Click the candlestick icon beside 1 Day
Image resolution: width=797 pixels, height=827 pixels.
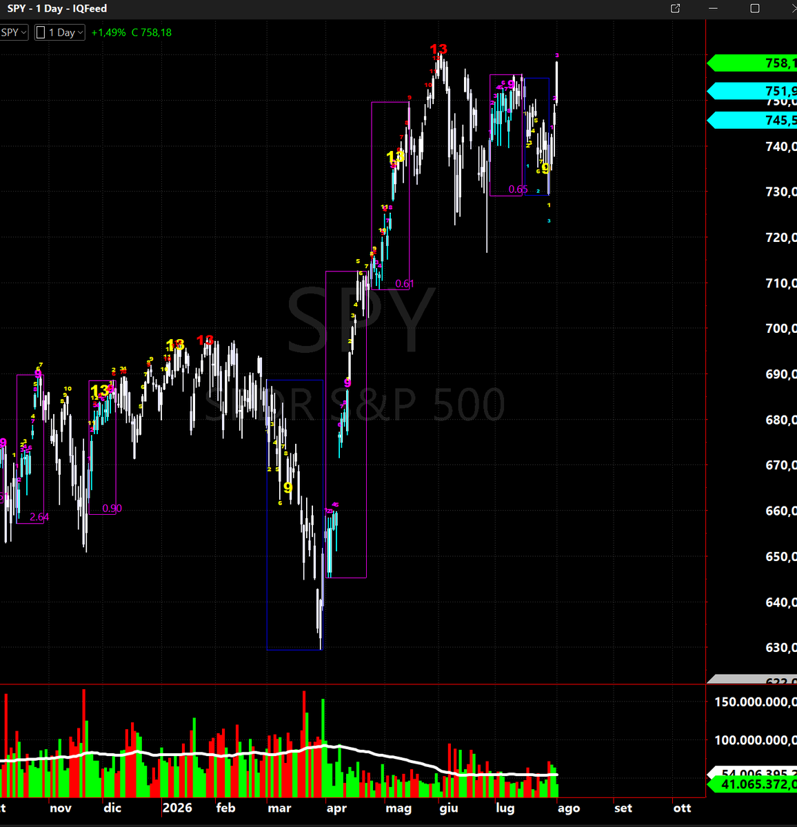point(41,32)
